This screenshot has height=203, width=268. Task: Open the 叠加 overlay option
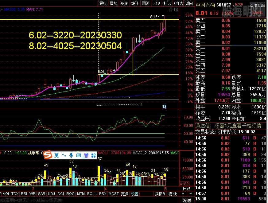113,3
